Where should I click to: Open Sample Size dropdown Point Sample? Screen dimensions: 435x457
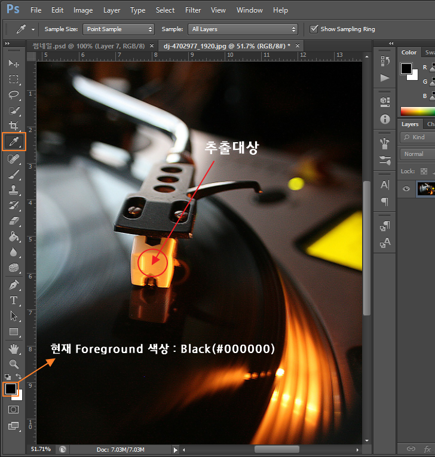click(x=118, y=29)
